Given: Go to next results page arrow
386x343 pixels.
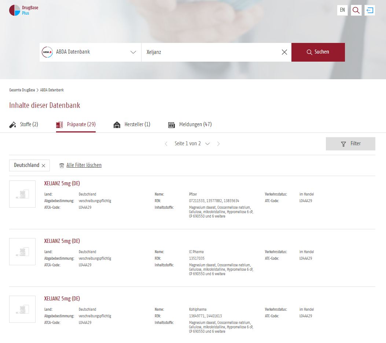Looking at the screenshot, I should point(218,144).
